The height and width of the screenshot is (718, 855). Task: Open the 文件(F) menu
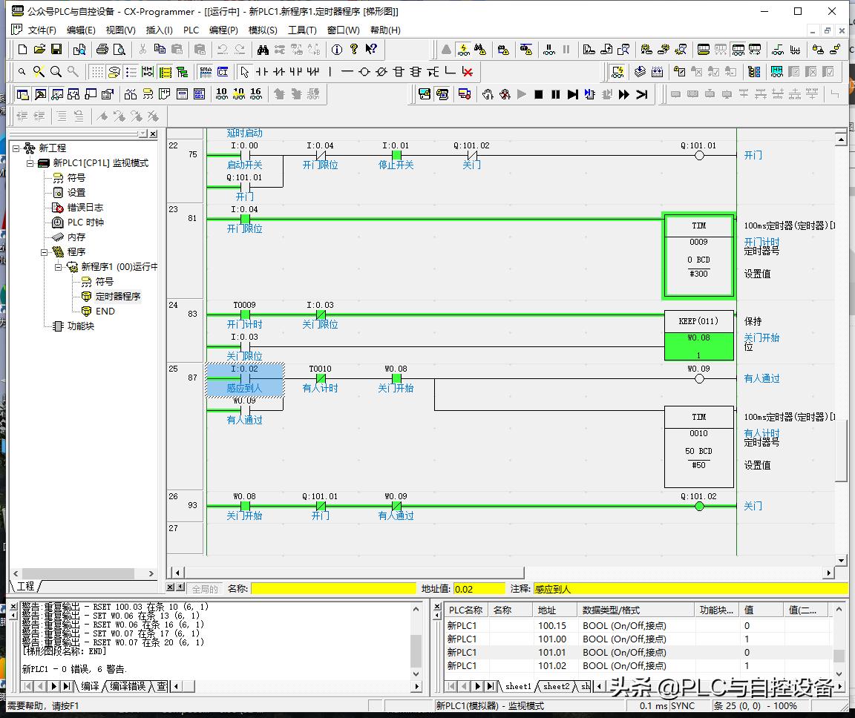coord(42,30)
